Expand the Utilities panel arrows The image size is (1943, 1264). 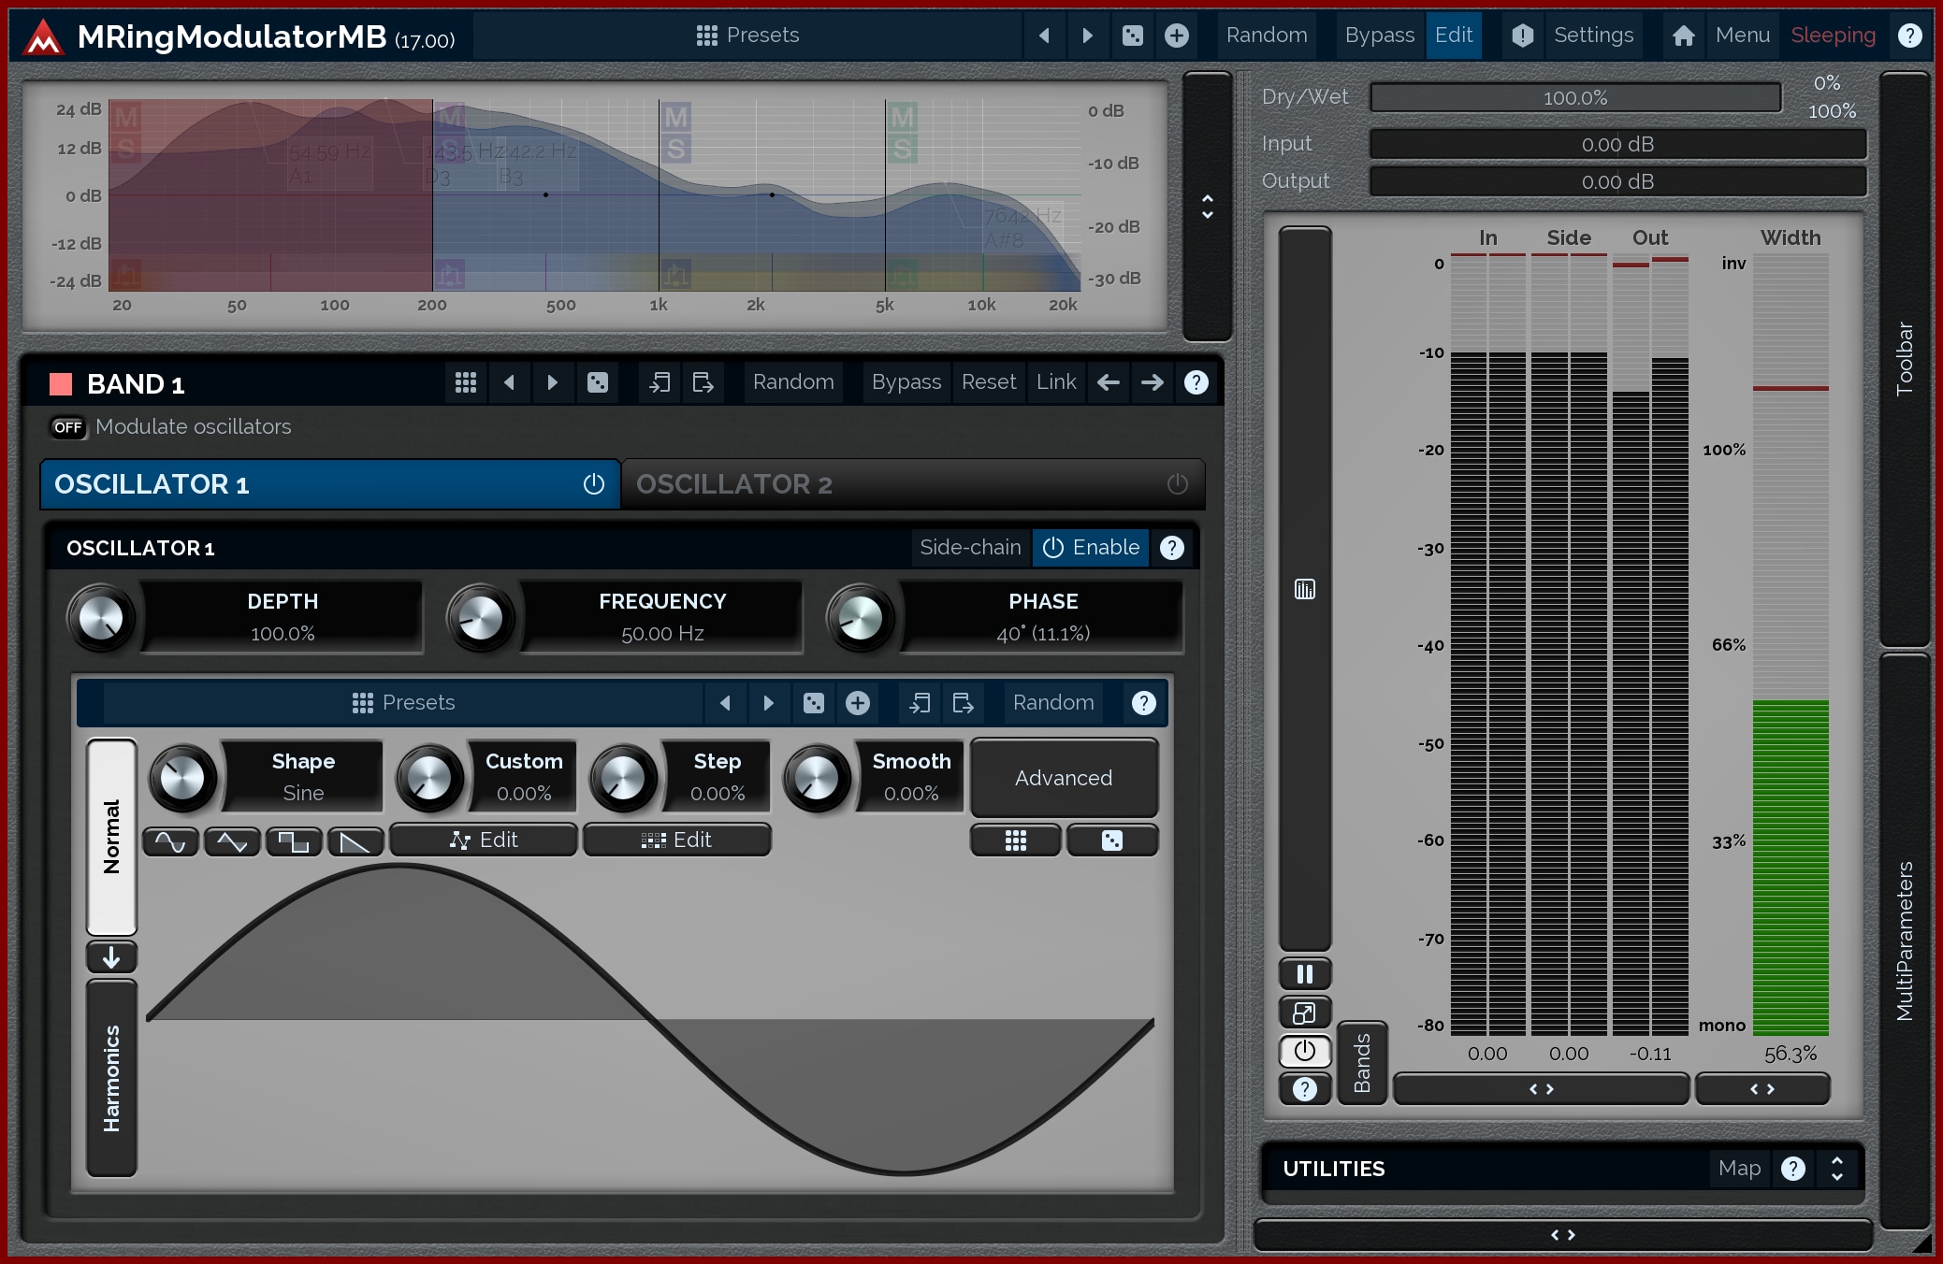1836,1169
